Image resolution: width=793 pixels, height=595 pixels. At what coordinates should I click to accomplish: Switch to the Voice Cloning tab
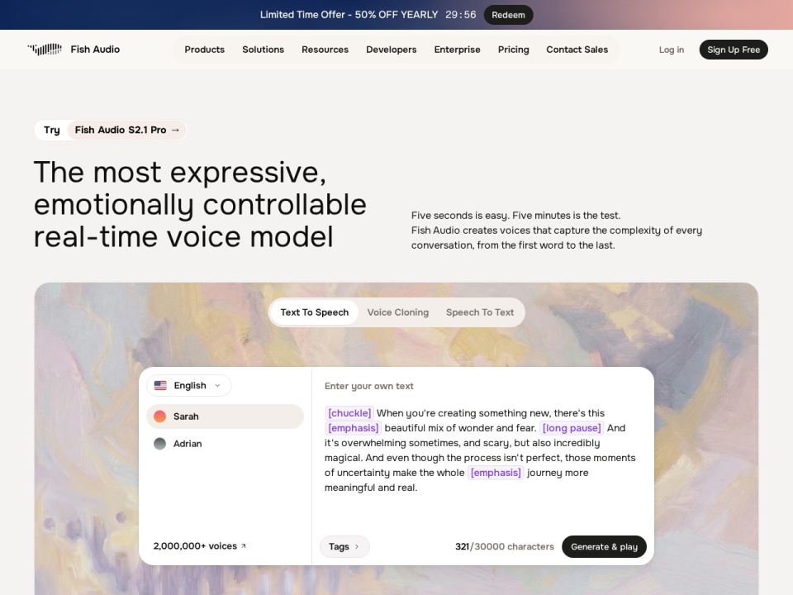(x=398, y=312)
